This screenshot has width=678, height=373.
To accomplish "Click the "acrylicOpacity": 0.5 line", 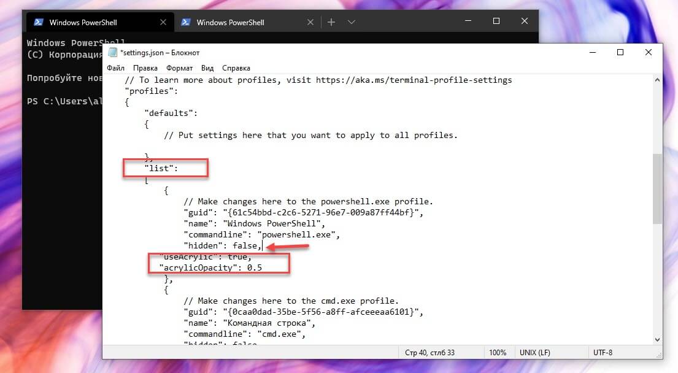I will (x=210, y=267).
